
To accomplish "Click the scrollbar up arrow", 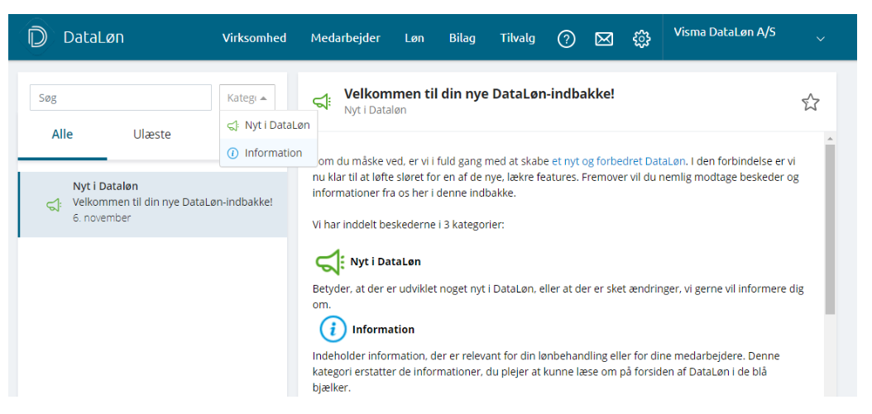I will tap(830, 138).
